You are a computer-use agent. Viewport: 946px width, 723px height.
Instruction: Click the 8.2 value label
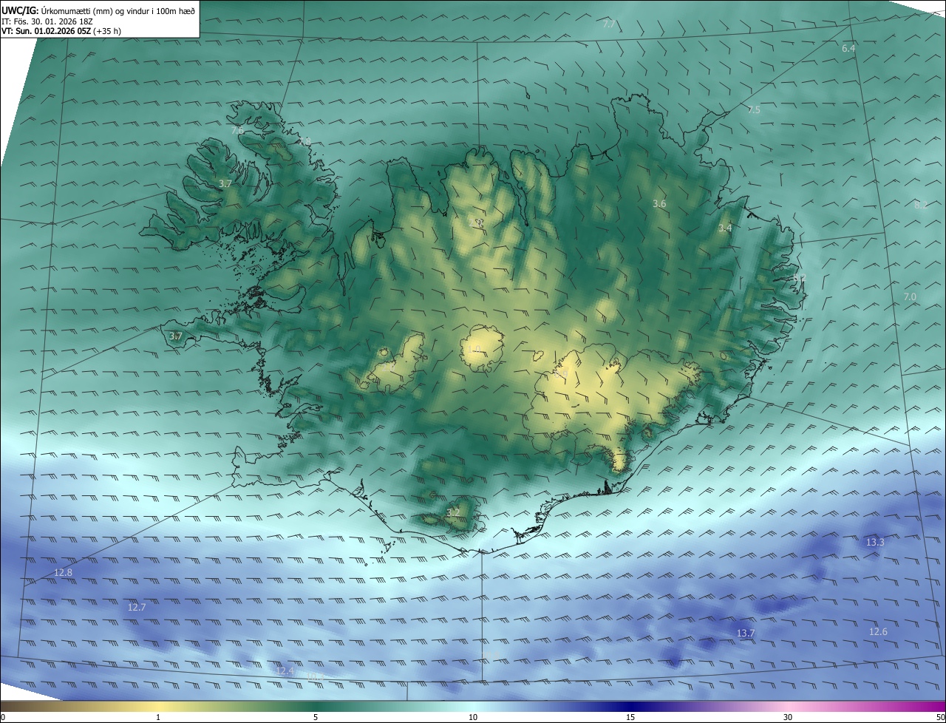(920, 205)
